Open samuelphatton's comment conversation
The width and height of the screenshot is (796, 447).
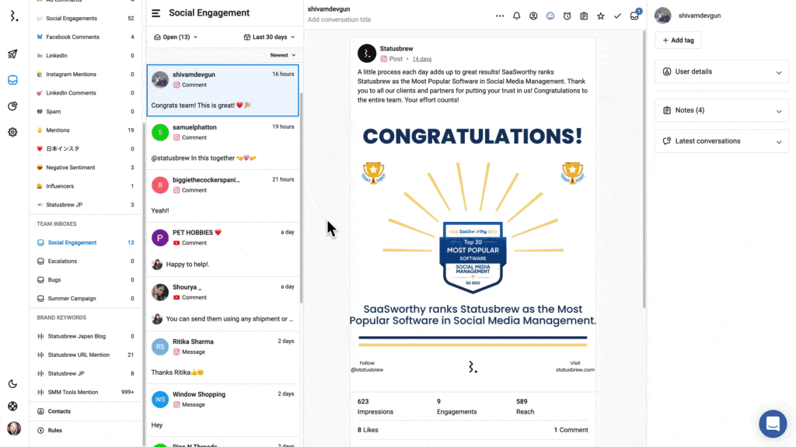(222, 143)
